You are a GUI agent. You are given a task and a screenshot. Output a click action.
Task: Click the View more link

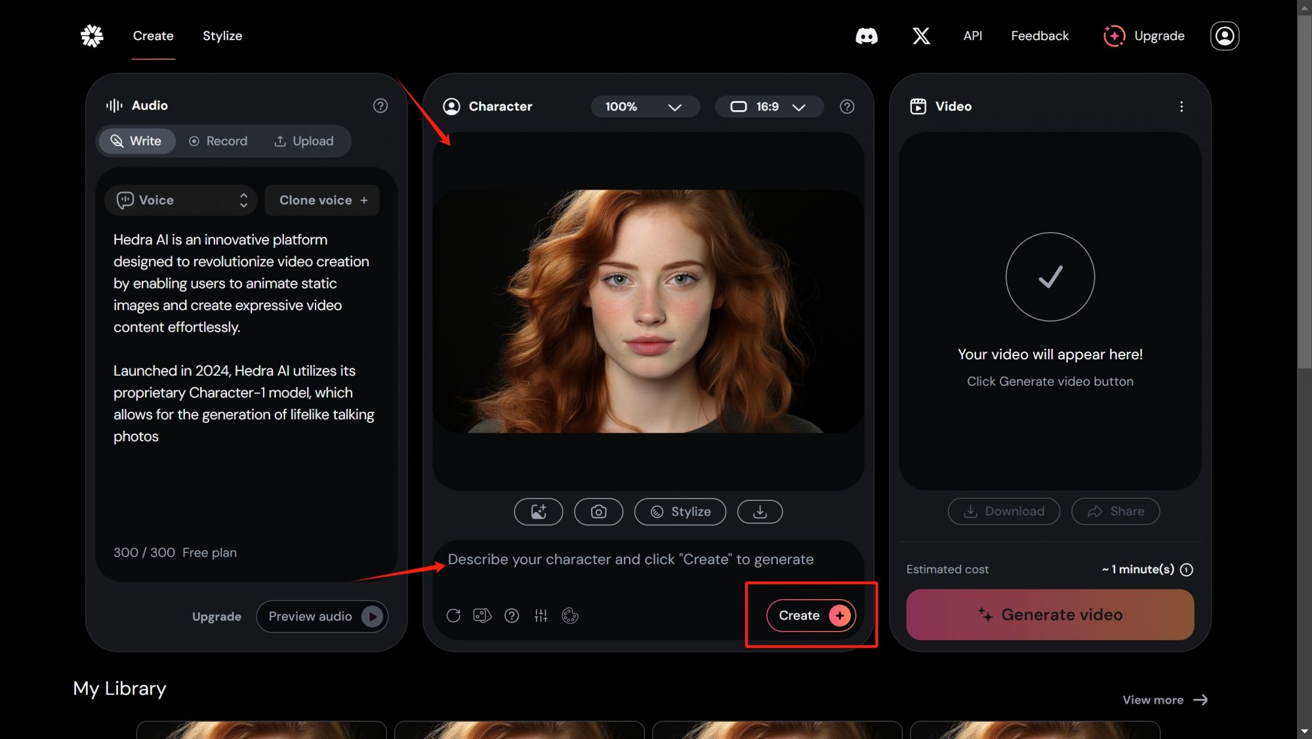click(1153, 700)
